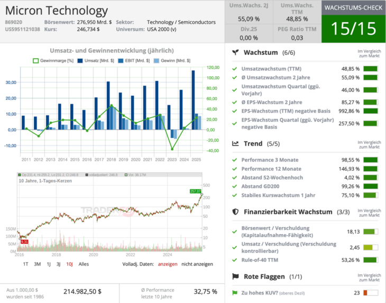Click the checkmark next to Performance 12 Monate
386x303 pixels.
coord(235,169)
